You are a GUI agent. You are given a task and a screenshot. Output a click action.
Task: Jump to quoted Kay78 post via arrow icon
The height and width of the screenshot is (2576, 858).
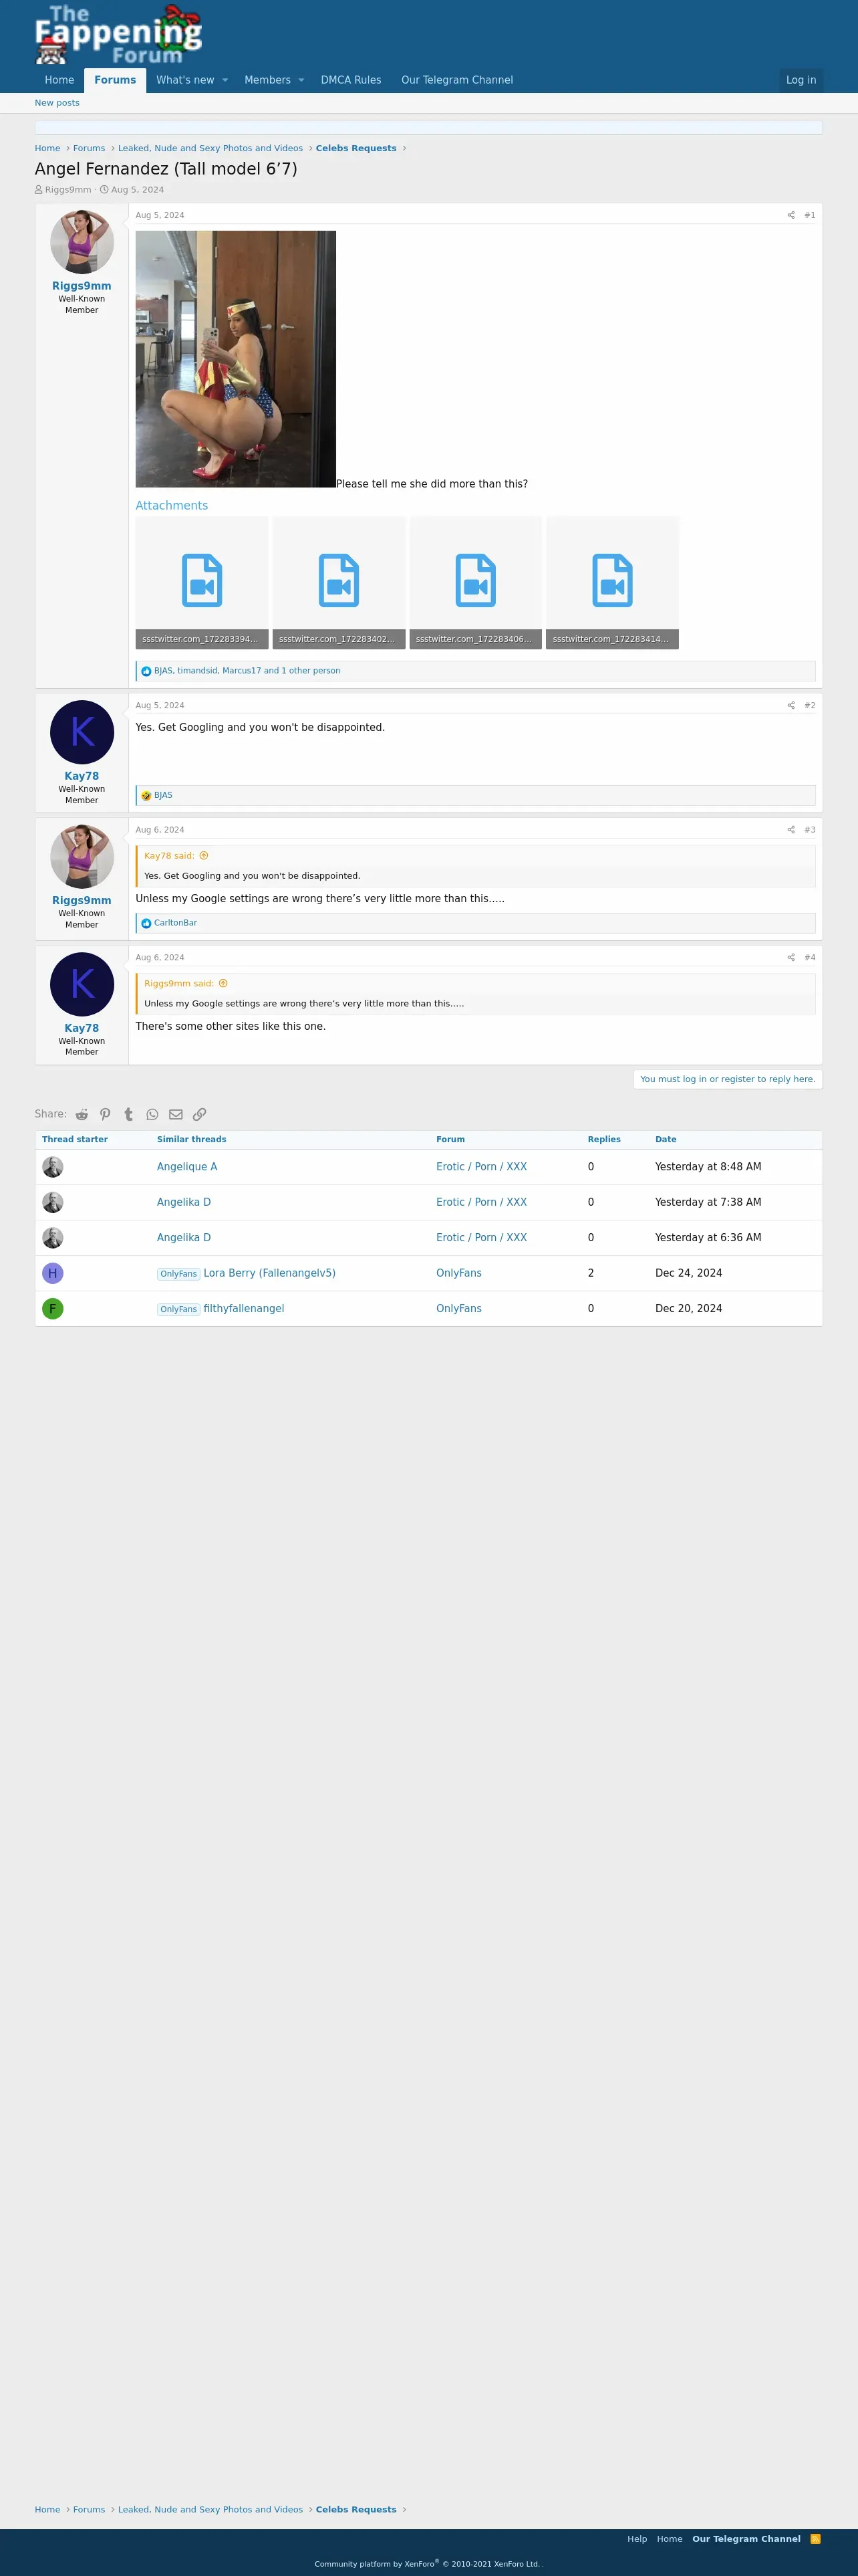click(204, 856)
